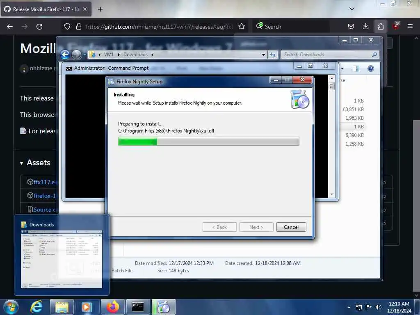Open the ffx117 asset link
The width and height of the screenshot is (420, 315).
coord(45,182)
